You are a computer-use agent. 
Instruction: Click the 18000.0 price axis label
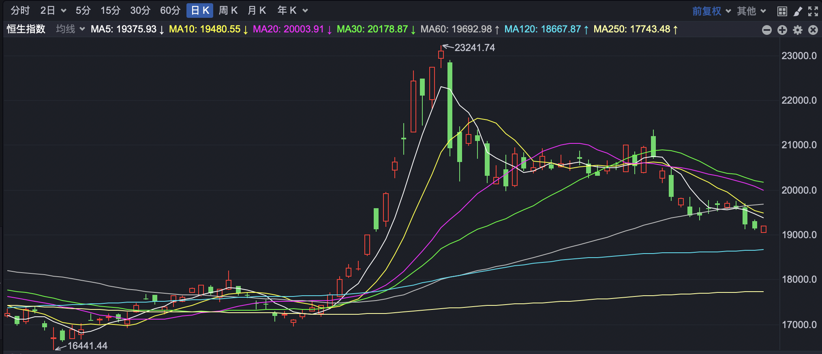point(799,279)
